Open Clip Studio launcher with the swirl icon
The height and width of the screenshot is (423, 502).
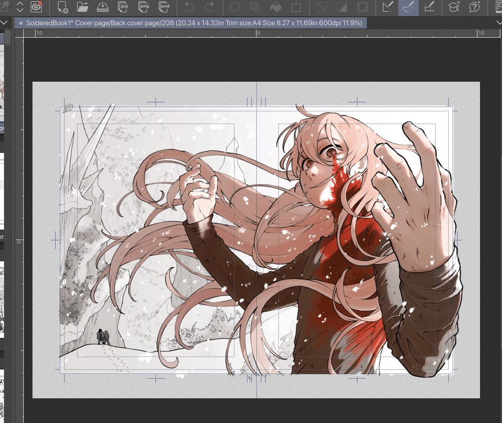[36, 7]
